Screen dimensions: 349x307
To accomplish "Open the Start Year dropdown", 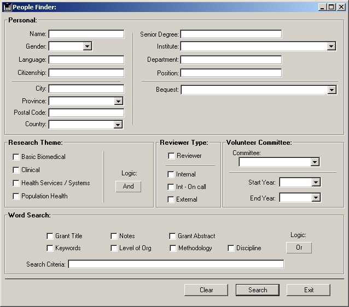I will pyautogui.click(x=316, y=182).
